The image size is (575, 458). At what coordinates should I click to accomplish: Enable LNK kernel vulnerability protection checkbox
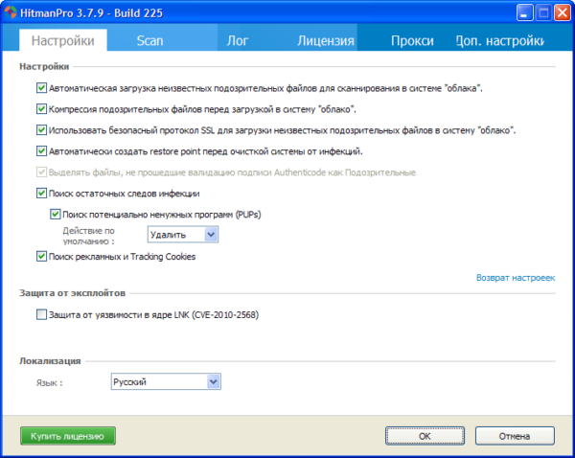click(x=41, y=314)
